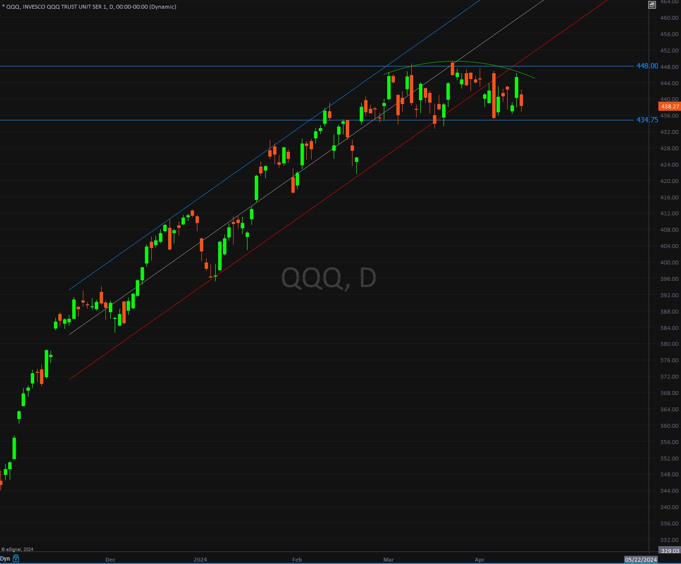Click the QQQ INVESCO QQQ TRUST chart title
This screenshot has width=681, height=564.
90,7
